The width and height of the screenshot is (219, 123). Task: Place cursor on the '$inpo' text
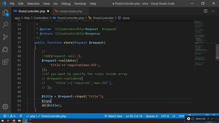47,101
